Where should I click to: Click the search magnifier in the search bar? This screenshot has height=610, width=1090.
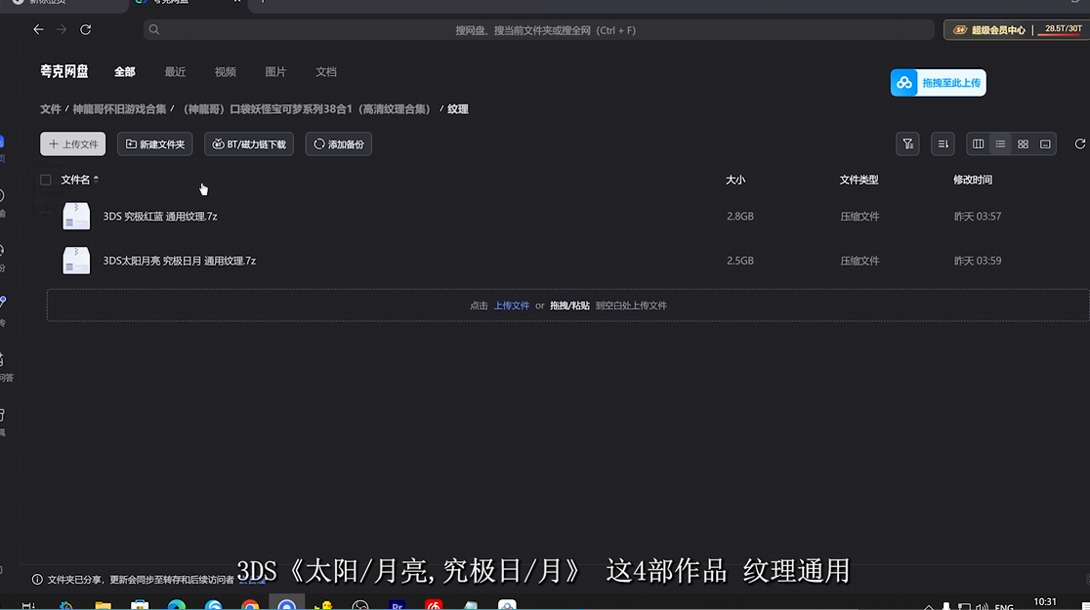tap(154, 30)
